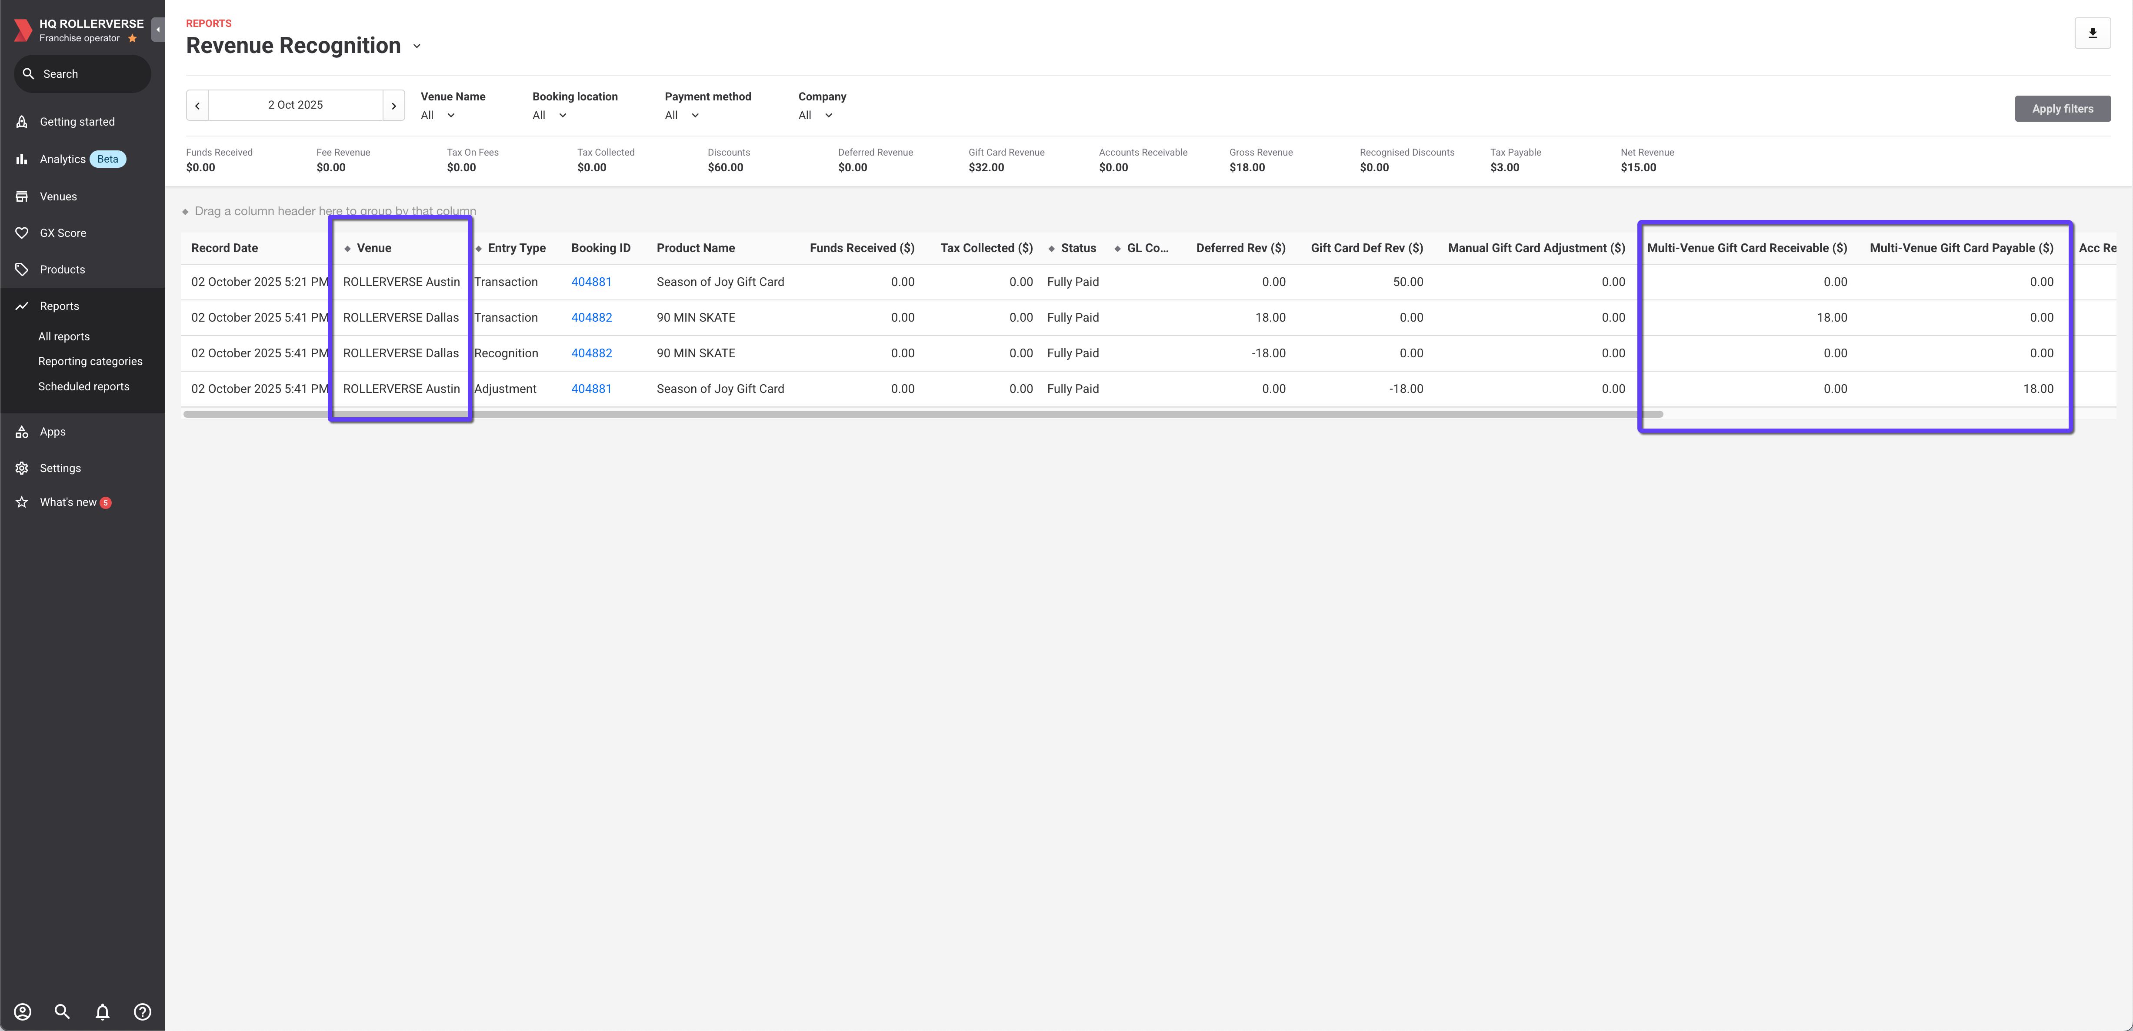2133x1031 pixels.
Task: Click the sidebar Search field
Action: 83,74
